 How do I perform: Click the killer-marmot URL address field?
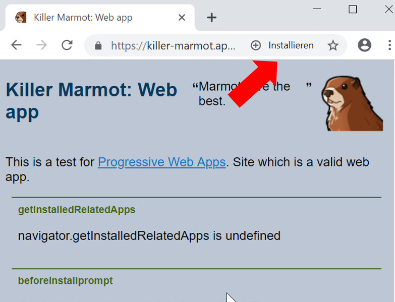(x=173, y=46)
